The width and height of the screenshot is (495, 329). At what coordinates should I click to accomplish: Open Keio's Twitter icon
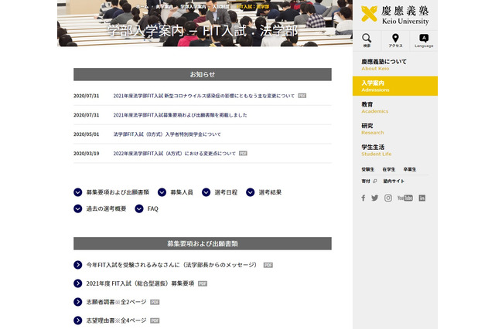[374, 198]
